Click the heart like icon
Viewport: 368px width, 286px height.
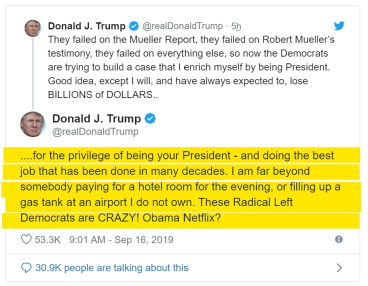pyautogui.click(x=26, y=239)
